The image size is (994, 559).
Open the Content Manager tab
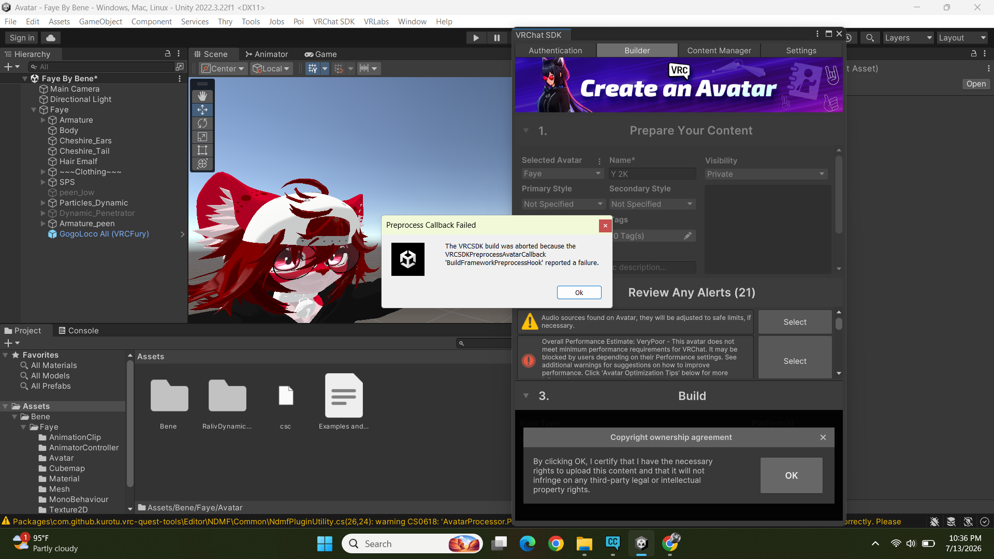719,50
